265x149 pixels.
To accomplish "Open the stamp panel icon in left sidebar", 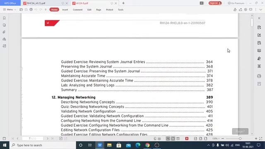I will (x=4, y=39).
